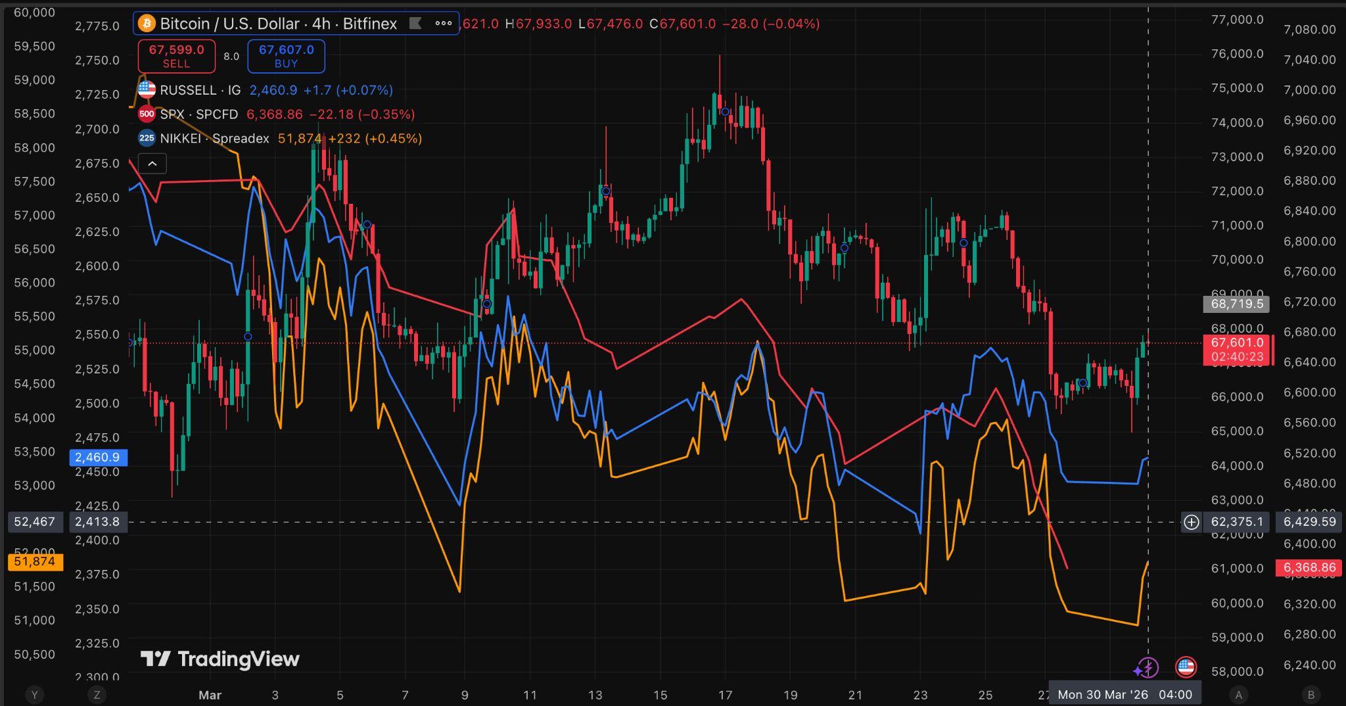The image size is (1346, 706).
Task: Select the Y scale label button
Action: pyautogui.click(x=34, y=695)
